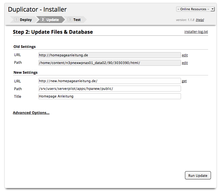Switch to the Test step tab
Image resolution: width=222 pixels, height=193 pixels.
point(75,20)
